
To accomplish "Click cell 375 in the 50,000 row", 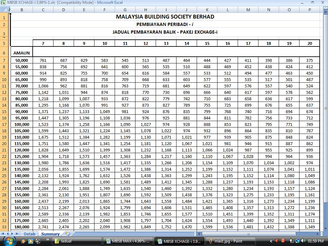I will click(x=310, y=61).
